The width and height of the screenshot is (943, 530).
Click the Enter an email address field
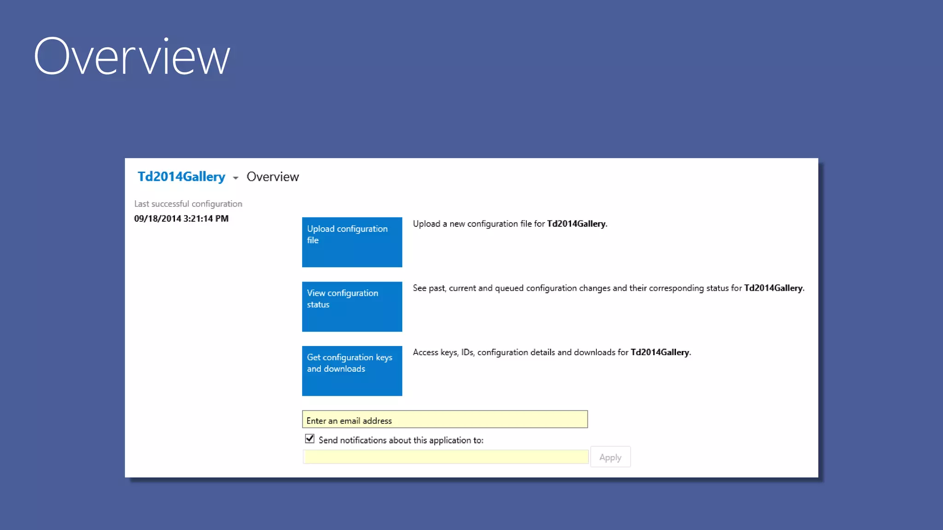click(x=444, y=420)
